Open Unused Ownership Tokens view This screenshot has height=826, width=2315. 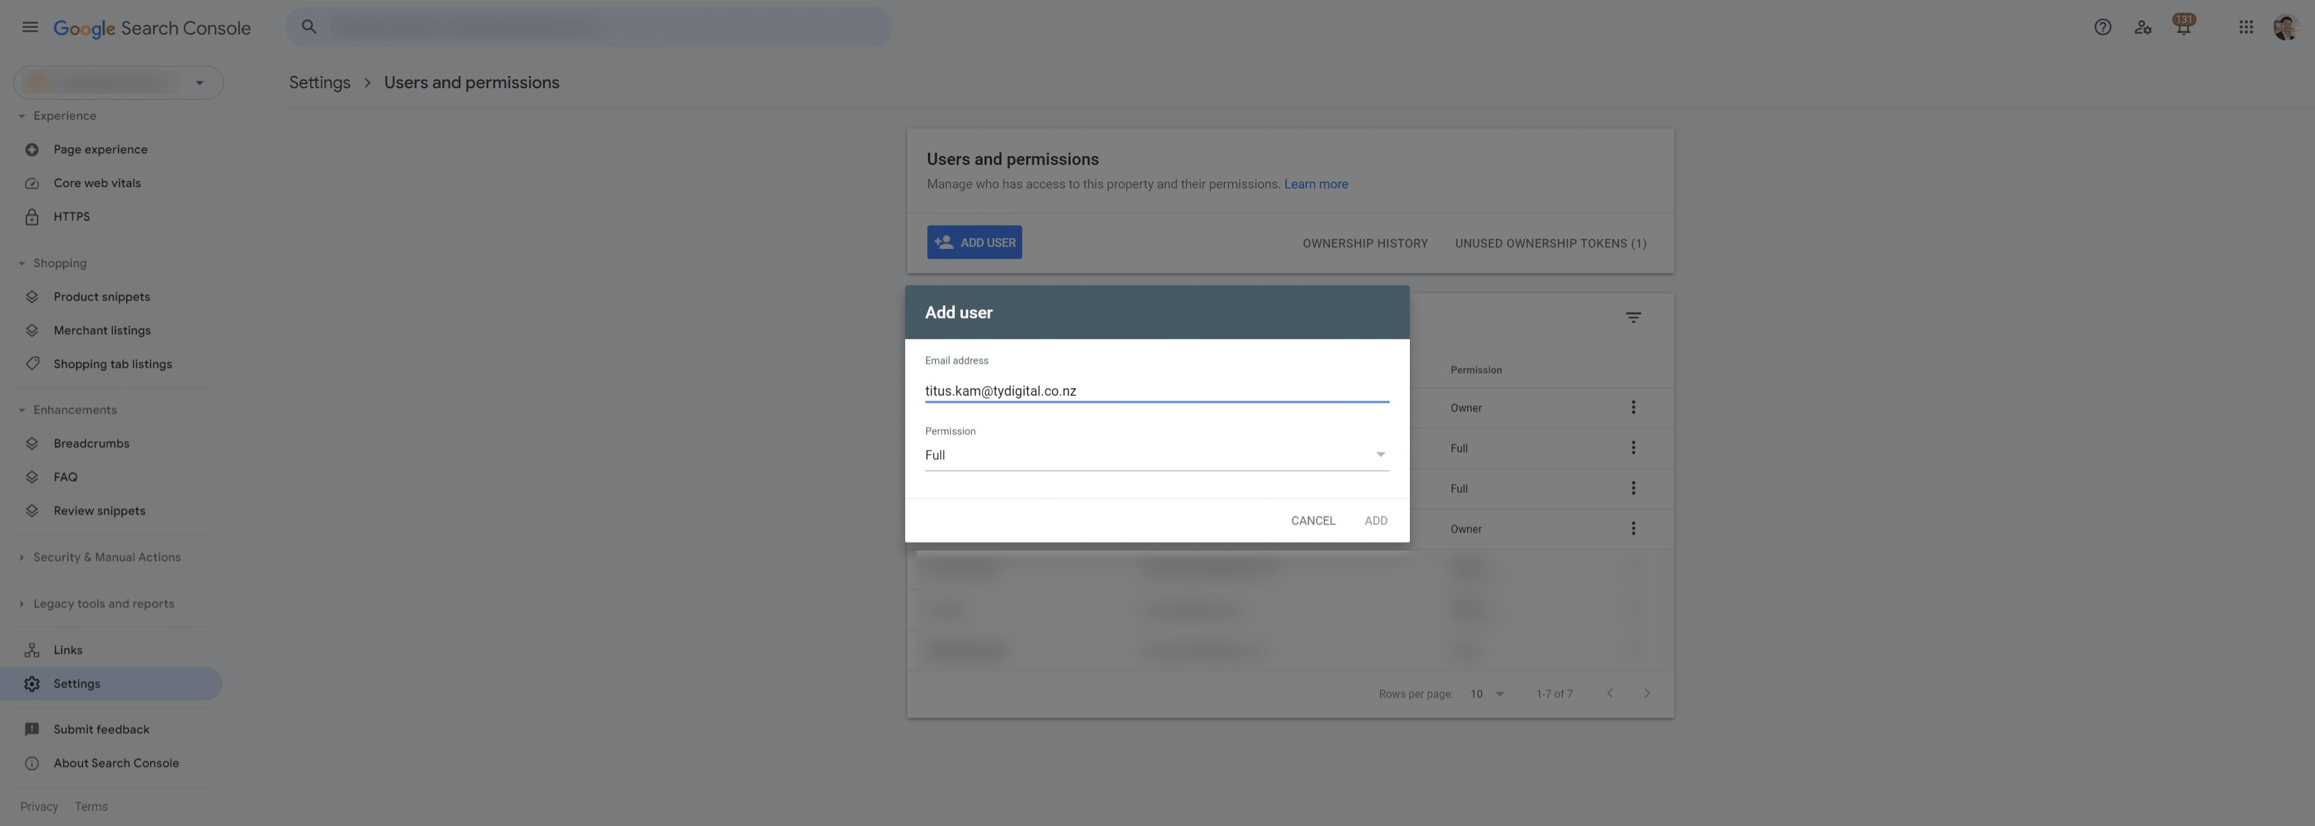pos(1551,242)
